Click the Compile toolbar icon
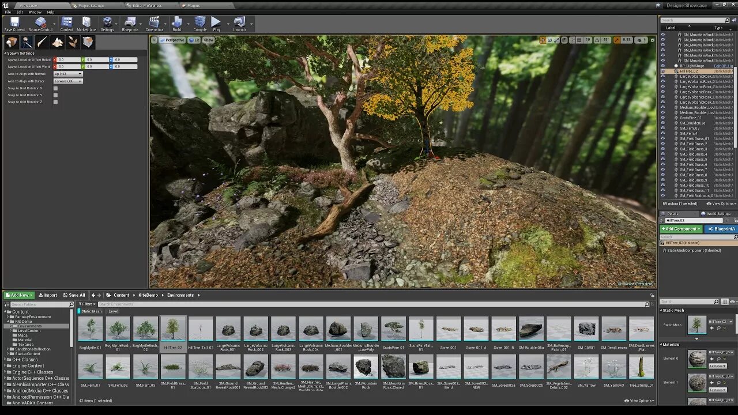Viewport: 738px width, 415px height. (x=200, y=24)
